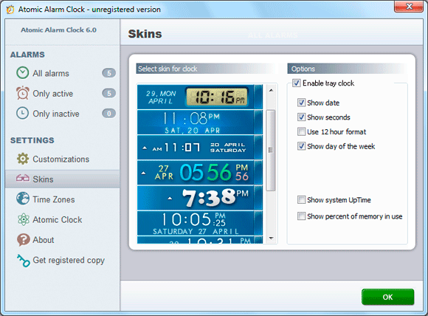
Task: Toggle Show day of the week
Action: (301, 146)
